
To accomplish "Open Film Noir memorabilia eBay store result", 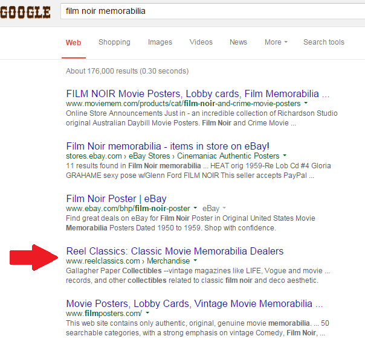I will pos(167,147).
